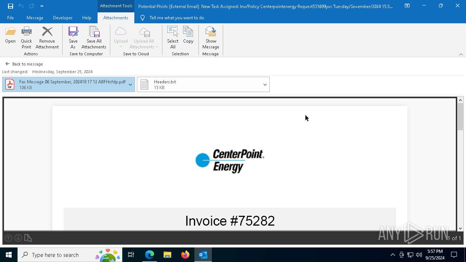
Task: Click Remove Attachment icon
Action: (47, 37)
